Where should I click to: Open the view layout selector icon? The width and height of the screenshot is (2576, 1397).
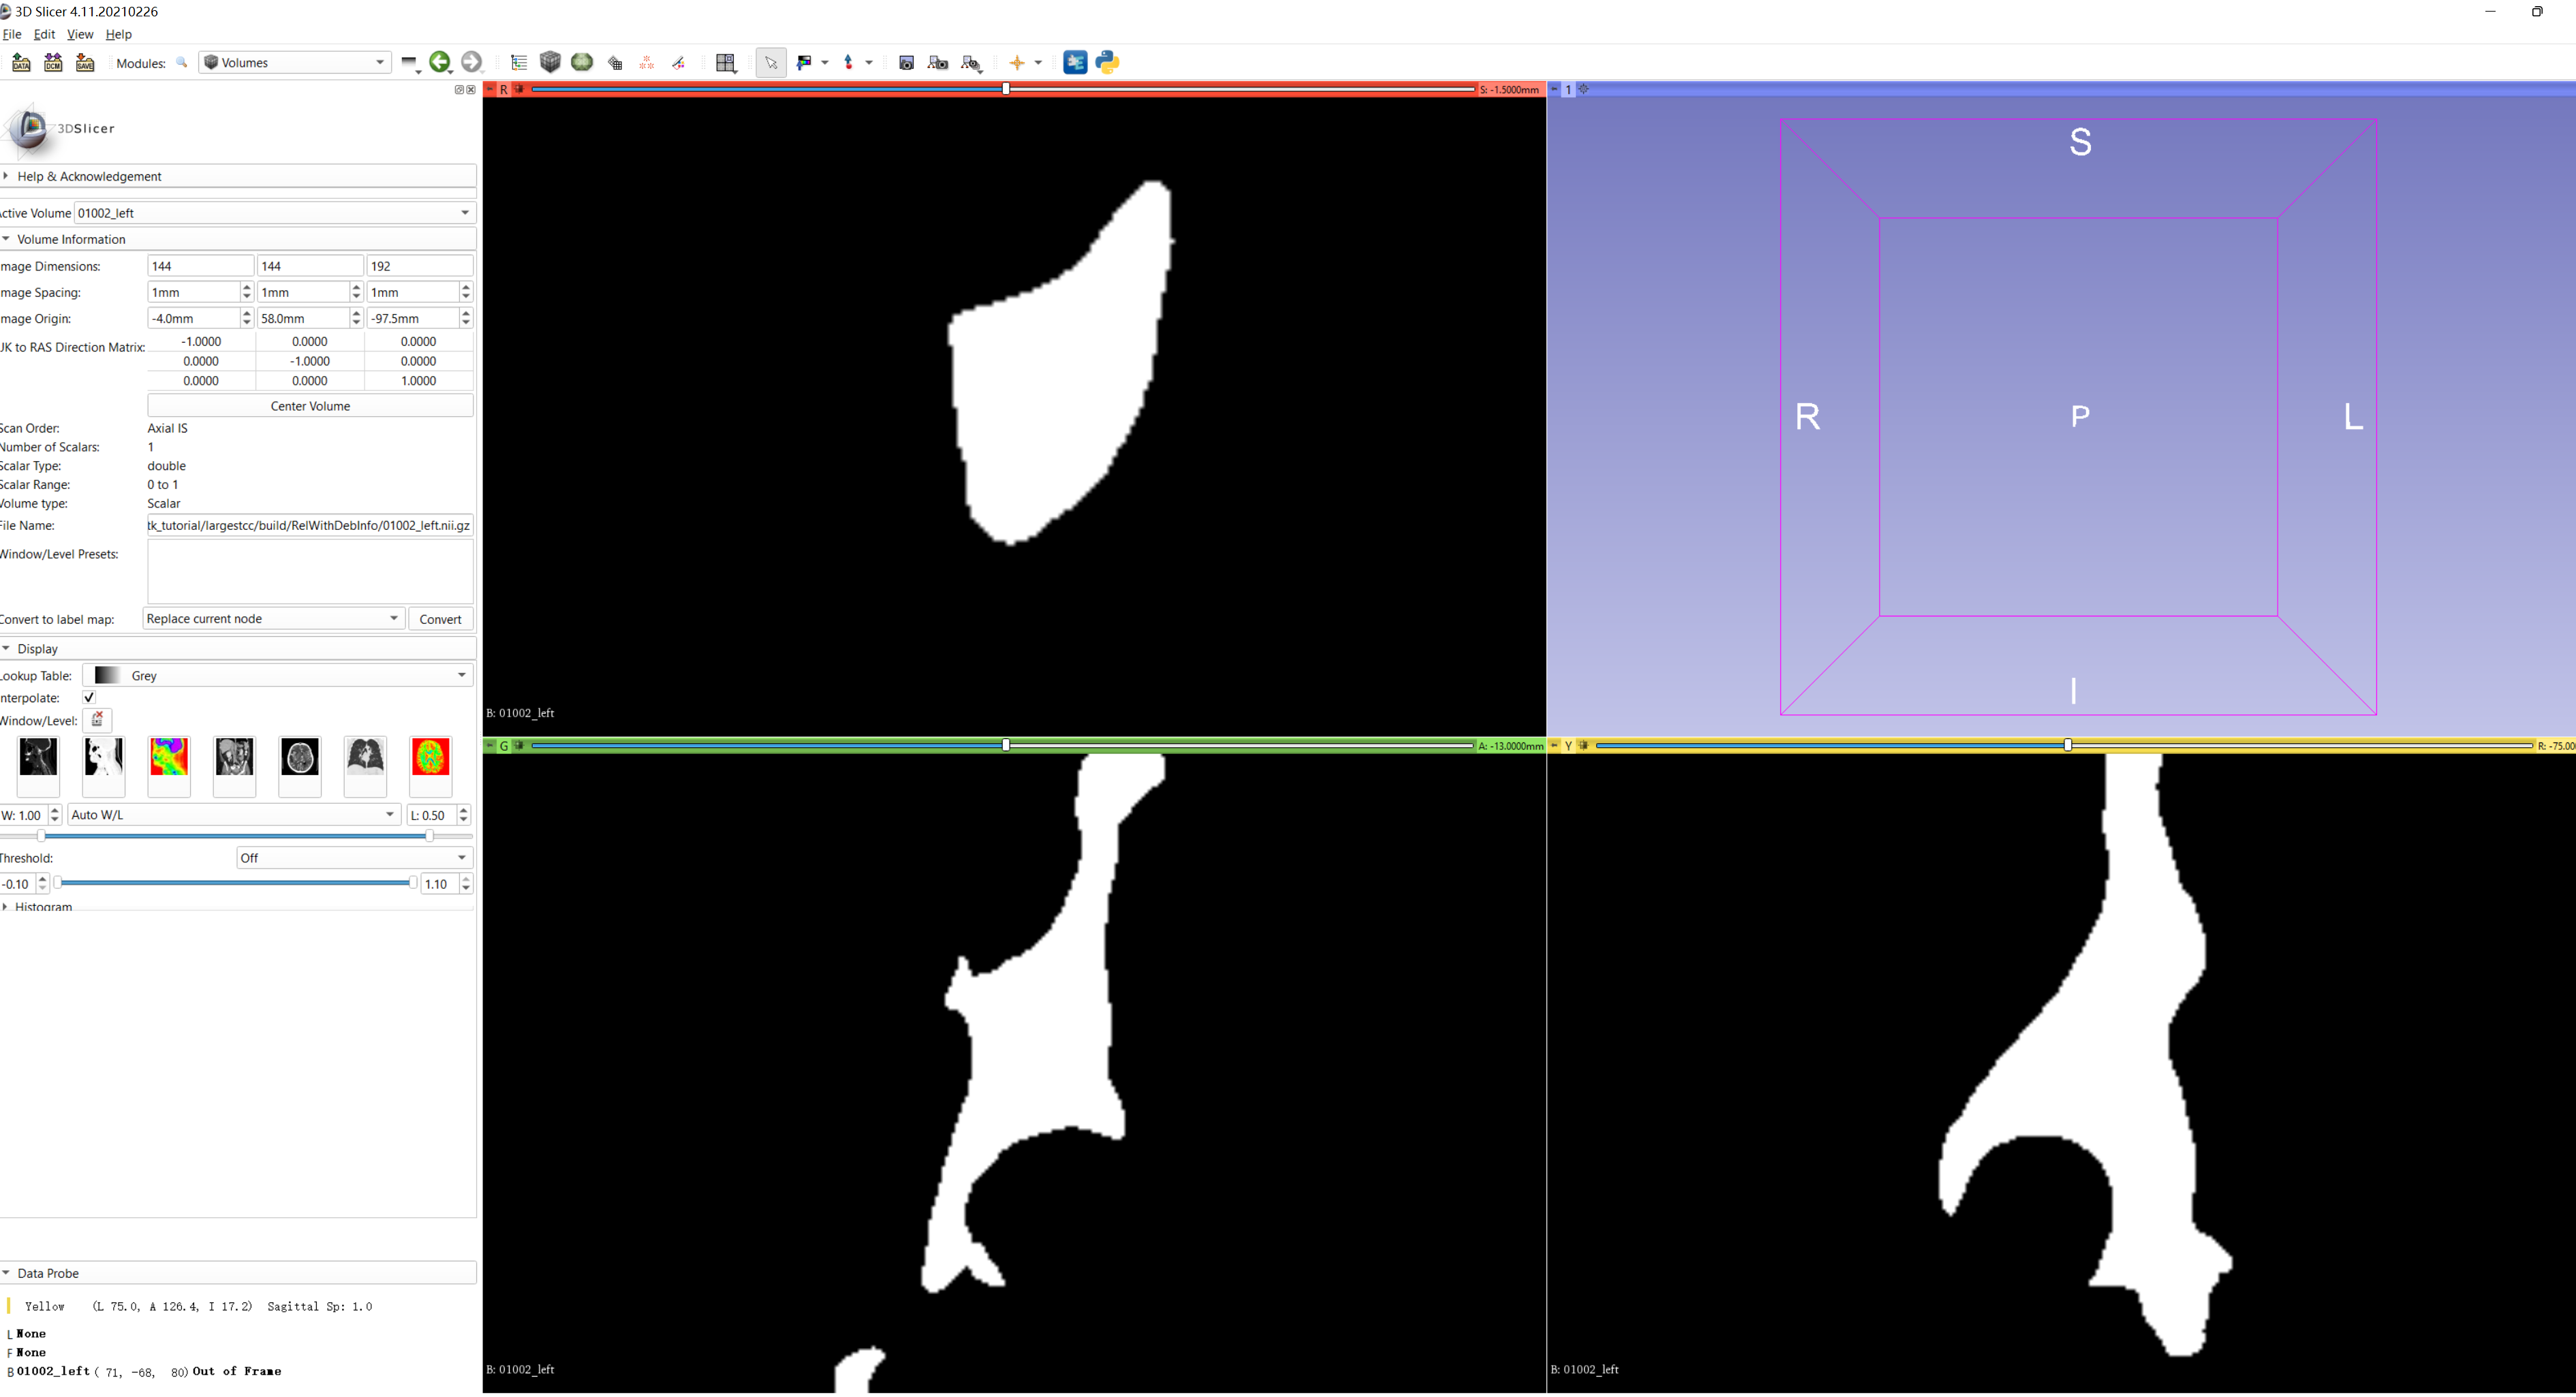pos(726,63)
